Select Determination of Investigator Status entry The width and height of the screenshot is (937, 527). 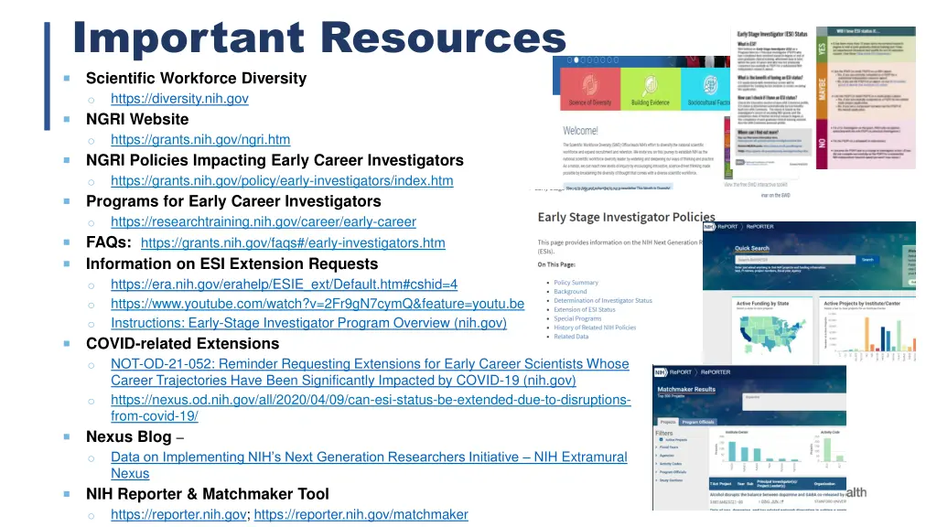(602, 300)
